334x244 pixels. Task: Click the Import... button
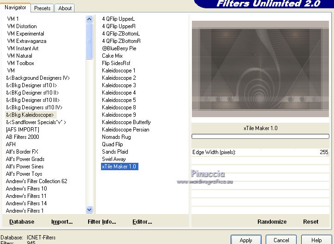tap(62, 222)
